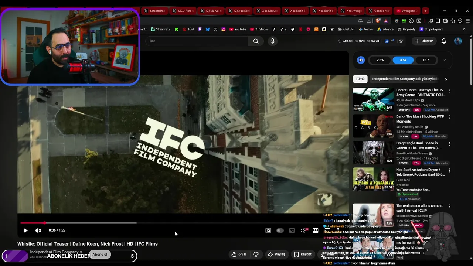
Task: Open options menu for the Doctor Doom video
Action: tap(450, 91)
